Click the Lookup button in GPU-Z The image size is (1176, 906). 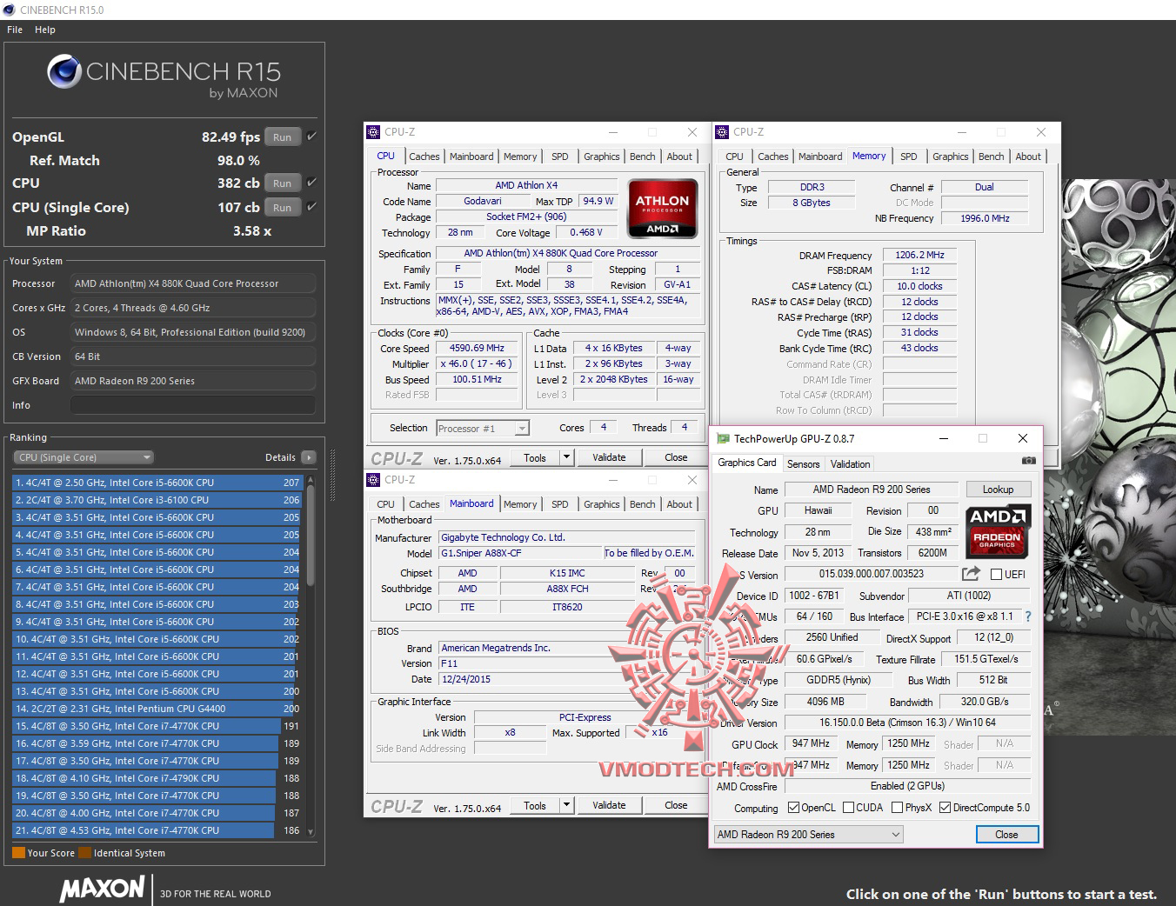(x=998, y=490)
